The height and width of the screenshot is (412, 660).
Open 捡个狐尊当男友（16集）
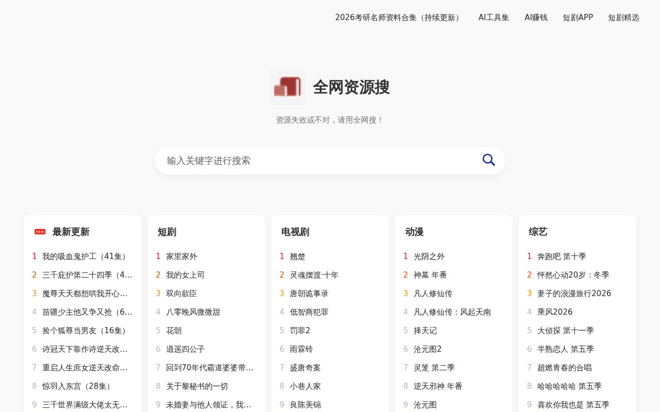click(86, 331)
